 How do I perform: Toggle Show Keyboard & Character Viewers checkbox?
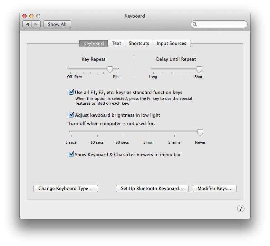[x=71, y=154]
